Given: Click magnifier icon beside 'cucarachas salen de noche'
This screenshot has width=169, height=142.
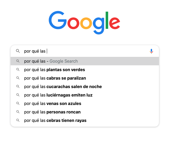Looking at the screenshot, I should click(18, 86).
